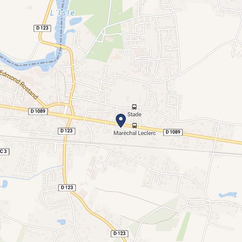Select the small roundabout in the northern housing estate
The width and height of the screenshot is (242, 242).
click(x=127, y=52)
